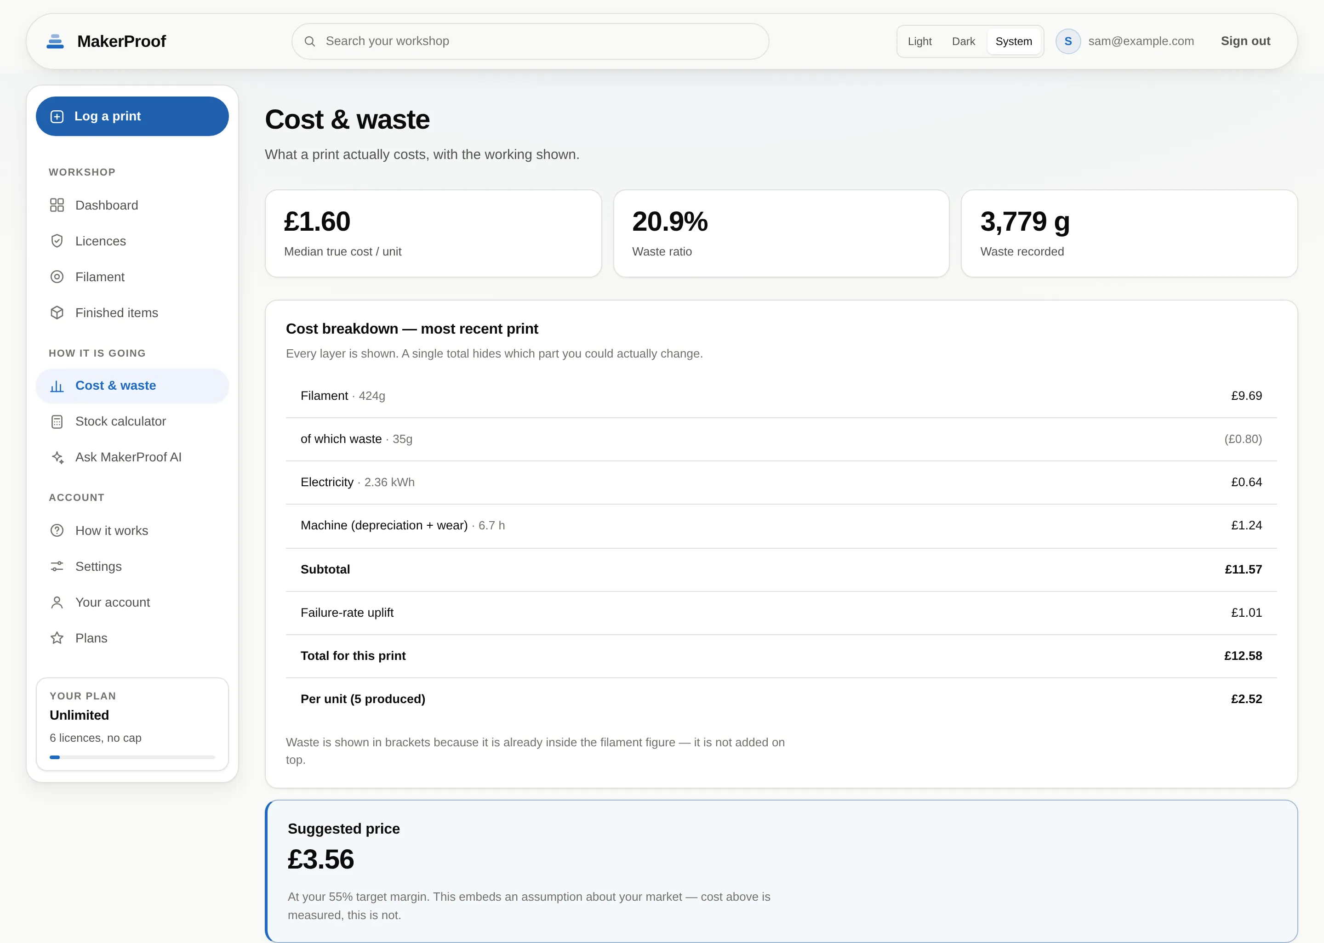
Task: Click the Subtotal £11.57 value
Action: click(x=1243, y=570)
